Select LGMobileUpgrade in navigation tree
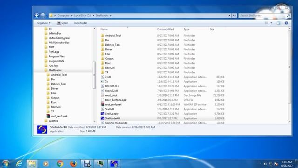298x168 pixels. [x=59, y=38]
